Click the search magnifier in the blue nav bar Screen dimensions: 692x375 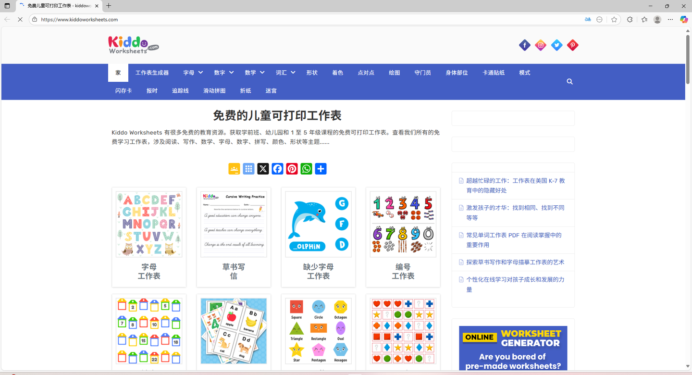click(x=569, y=82)
